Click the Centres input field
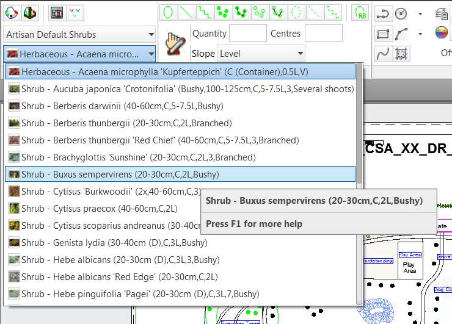The height and width of the screenshot is (324, 452). pos(323,34)
